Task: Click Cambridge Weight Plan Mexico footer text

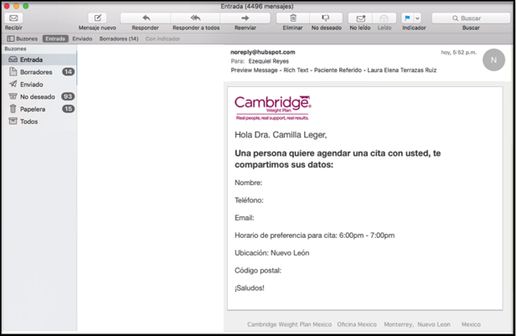Action: click(x=289, y=324)
